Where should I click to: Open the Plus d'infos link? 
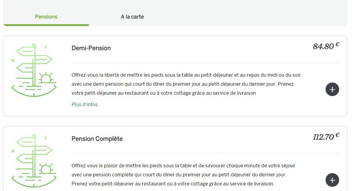[85, 105]
